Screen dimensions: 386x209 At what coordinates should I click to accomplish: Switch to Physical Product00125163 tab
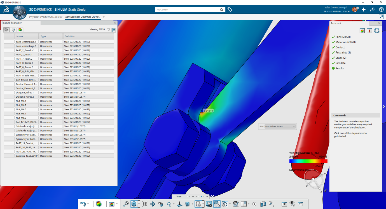[x=46, y=17]
